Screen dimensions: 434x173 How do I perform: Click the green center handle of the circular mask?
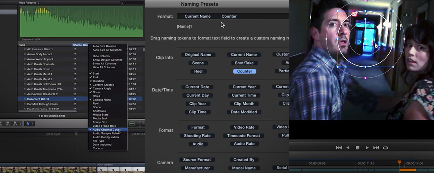click(x=365, y=39)
